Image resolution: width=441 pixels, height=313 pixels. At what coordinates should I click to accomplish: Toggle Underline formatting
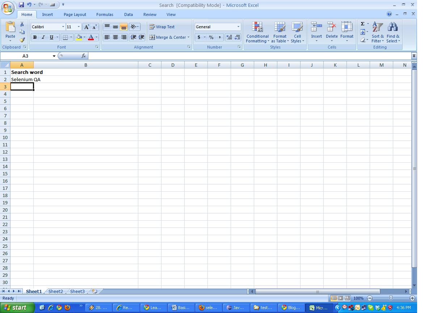[51, 37]
